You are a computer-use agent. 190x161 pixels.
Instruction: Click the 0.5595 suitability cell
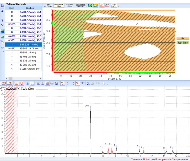(x=12, y=24)
